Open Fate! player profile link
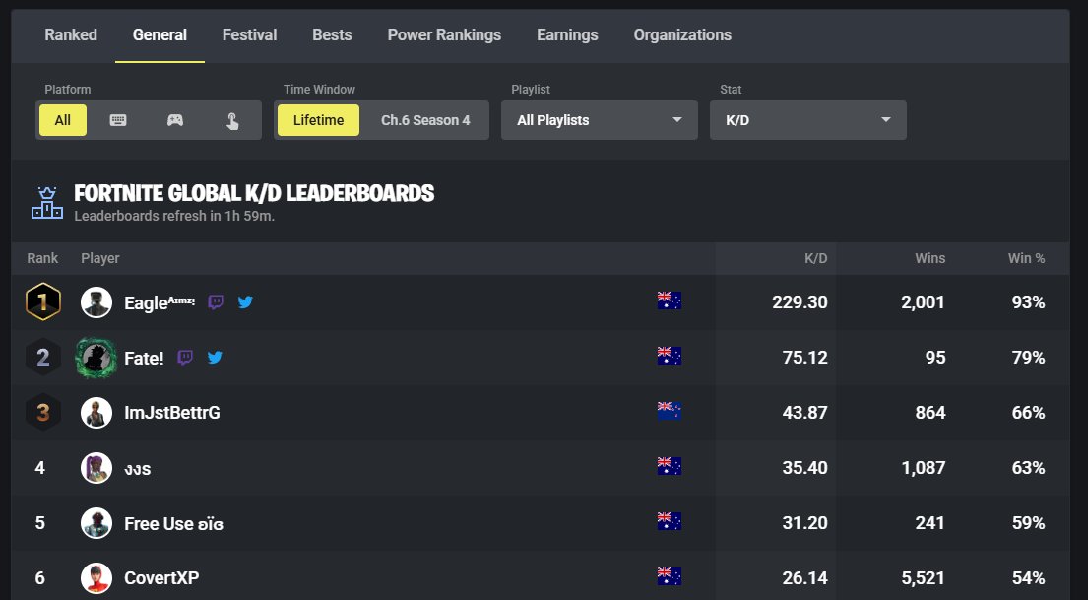Image resolution: width=1088 pixels, height=600 pixels. point(145,358)
